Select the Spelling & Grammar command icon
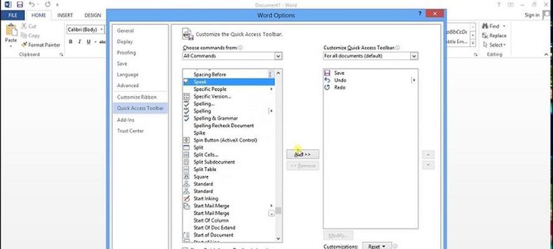 [x=186, y=118]
